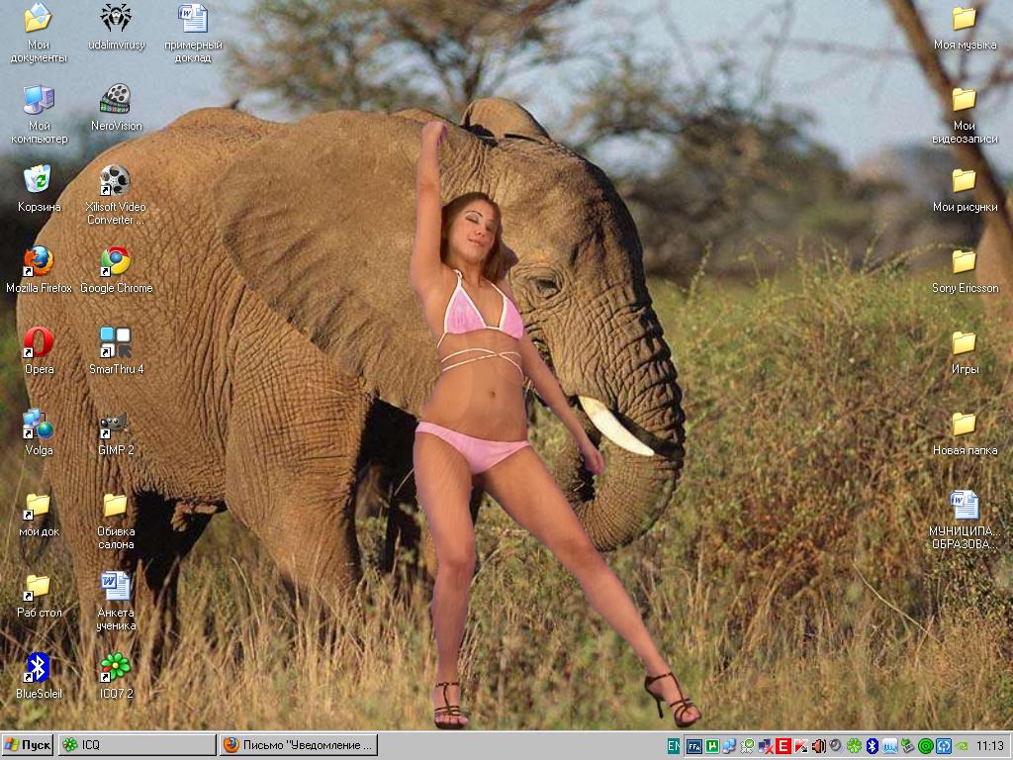Click the Пуск start button

28,745
